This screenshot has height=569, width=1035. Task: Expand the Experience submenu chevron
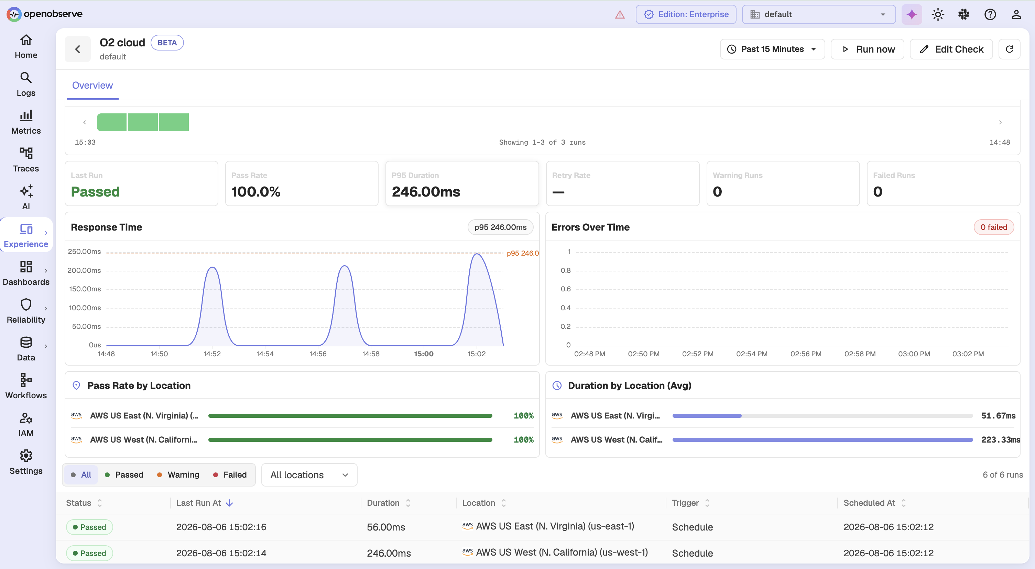pos(46,233)
